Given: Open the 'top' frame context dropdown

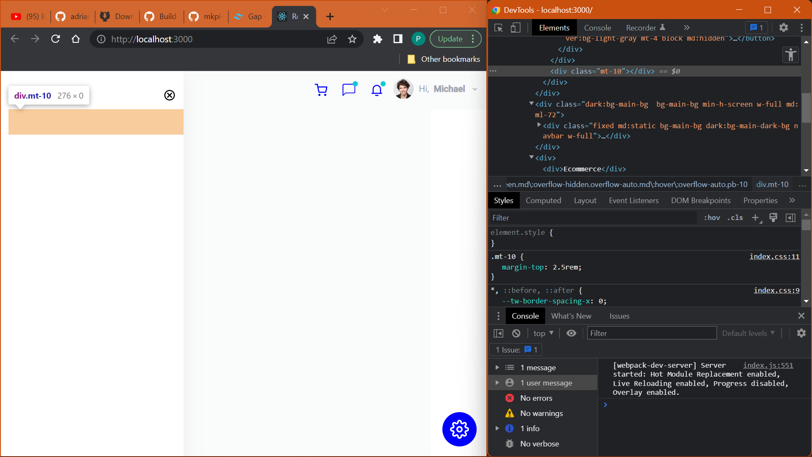Looking at the screenshot, I should coord(543,333).
